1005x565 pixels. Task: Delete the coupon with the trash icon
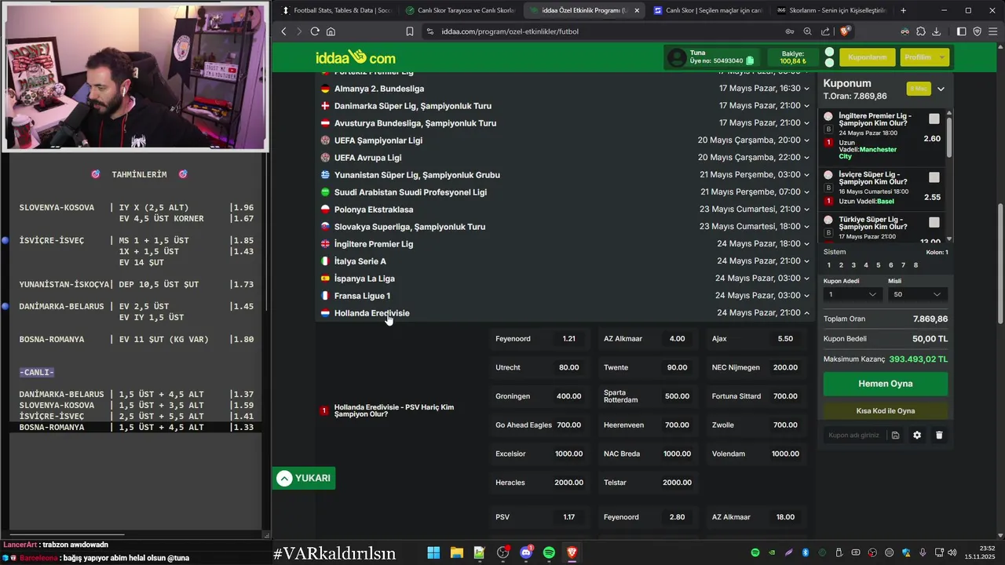coord(939,435)
